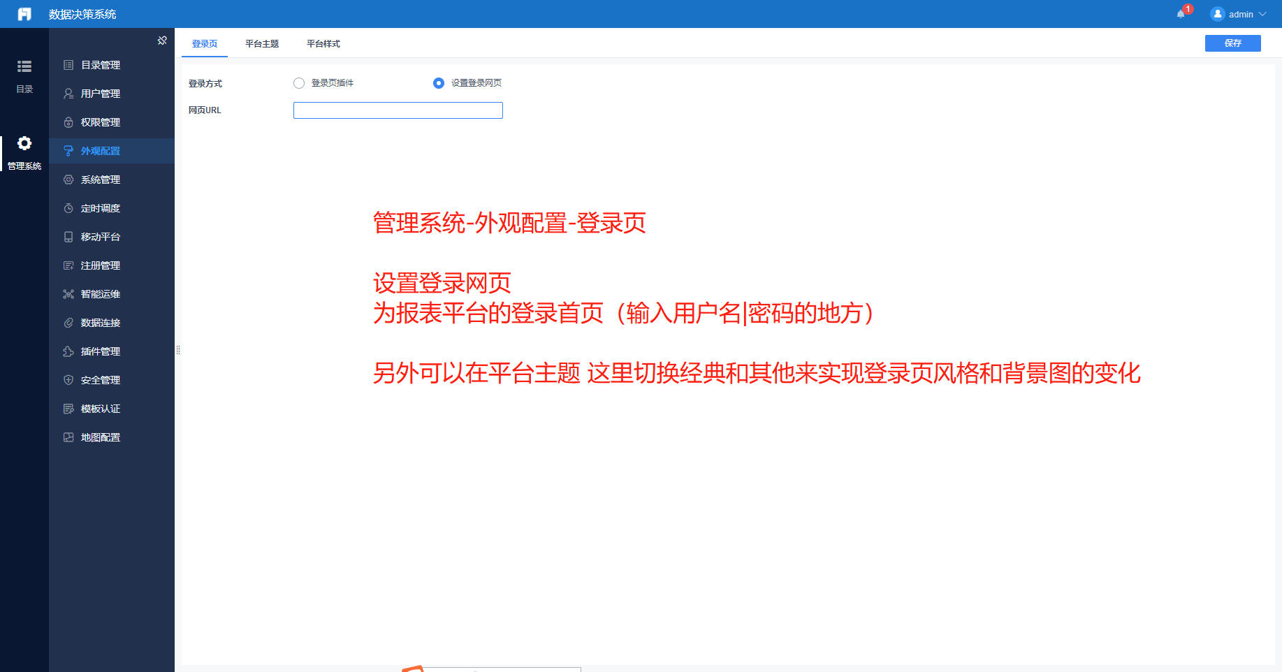Viewport: 1282px width, 672px height.
Task: Click the 保存 save button
Action: click(x=1233, y=43)
